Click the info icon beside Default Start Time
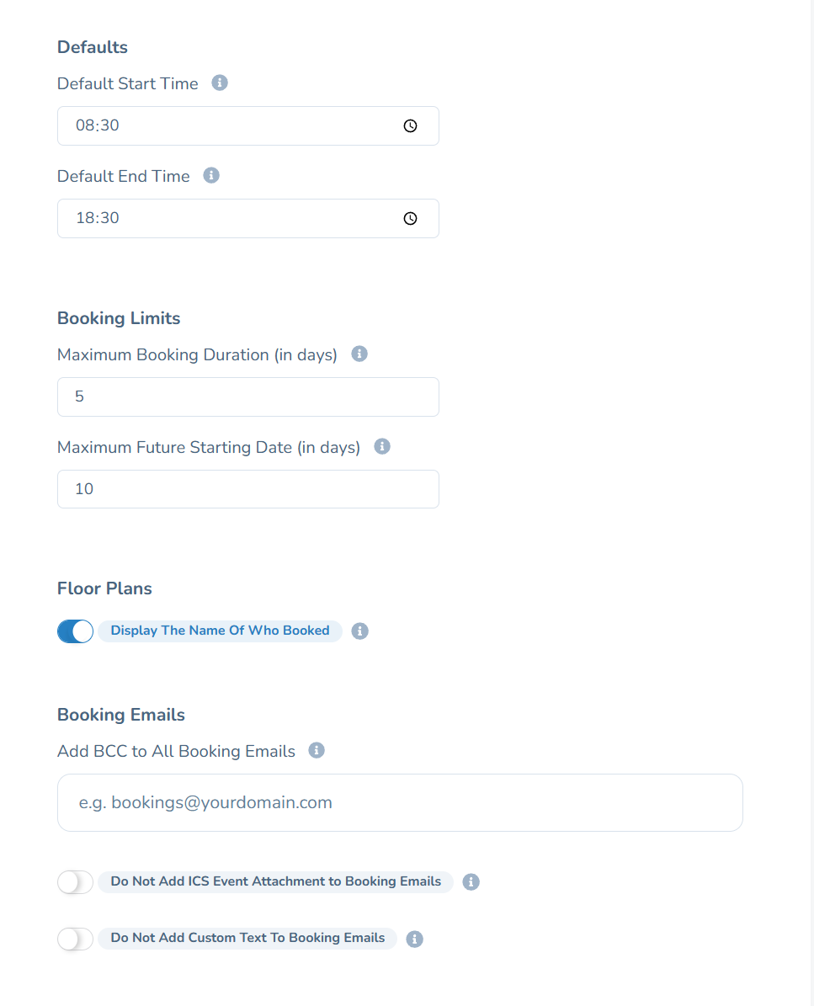814x1006 pixels. pos(220,83)
